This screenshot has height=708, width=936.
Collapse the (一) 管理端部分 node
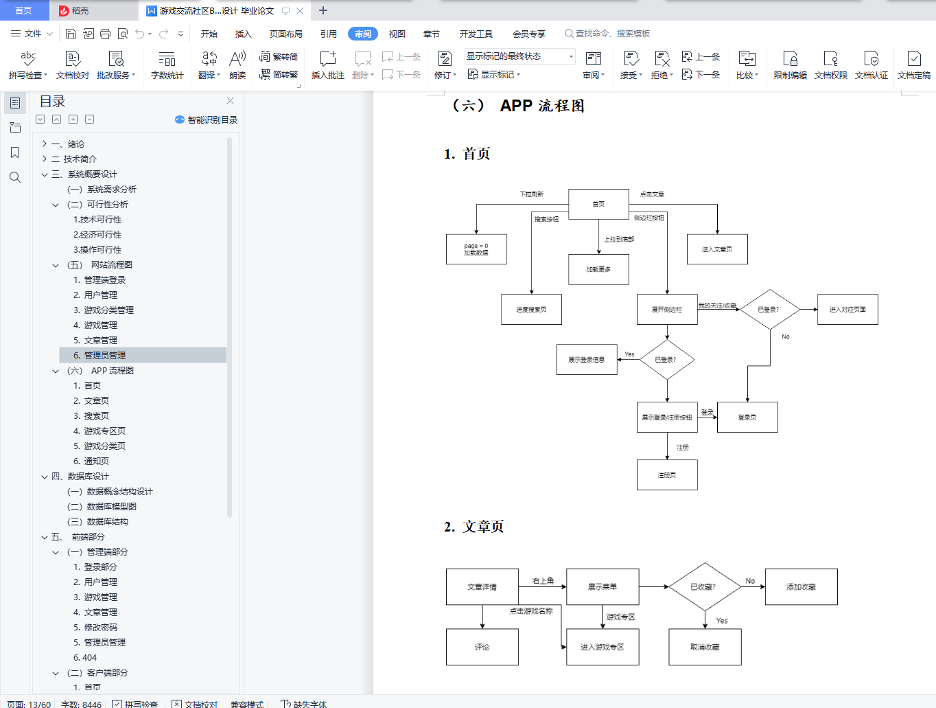coord(56,552)
